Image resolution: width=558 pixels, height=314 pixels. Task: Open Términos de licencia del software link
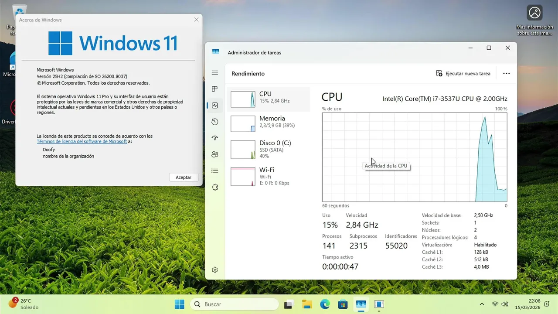(x=82, y=142)
